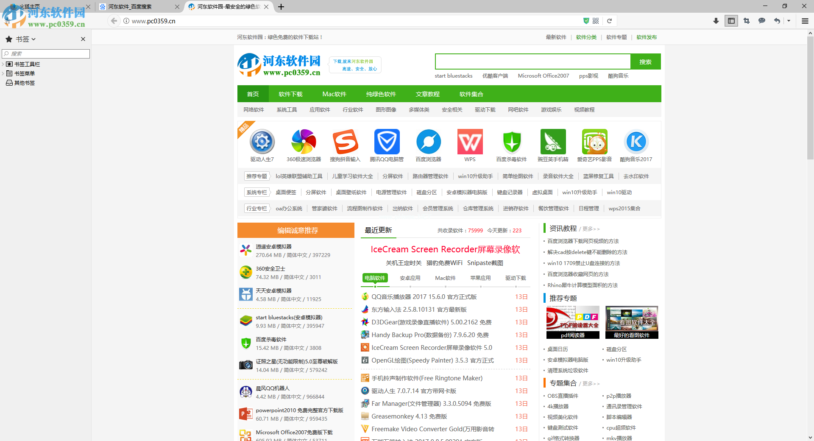This screenshot has width=814, height=441.
Task: Open the 酷狗音乐2017 icon
Action: click(x=636, y=142)
